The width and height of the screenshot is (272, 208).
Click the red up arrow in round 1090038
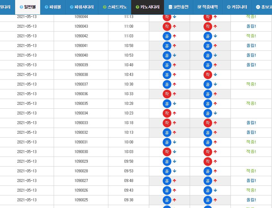tap(174, 75)
